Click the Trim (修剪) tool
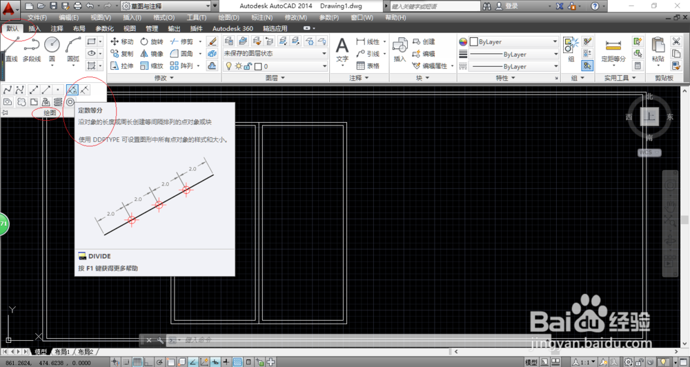Screen dimensions: 690x367 click(x=181, y=41)
